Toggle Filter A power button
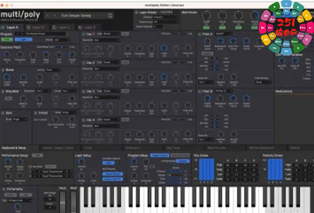The width and height of the screenshot is (314, 213). point(200,34)
